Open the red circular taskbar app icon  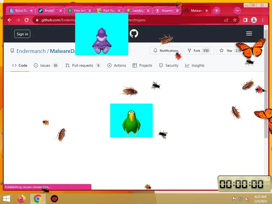(54, 199)
